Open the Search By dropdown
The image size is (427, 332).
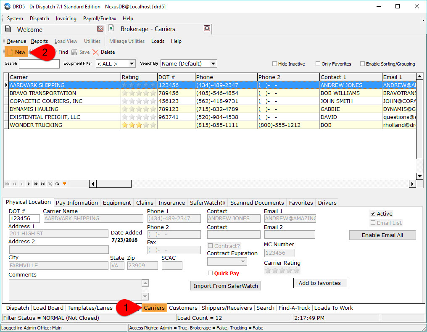tap(213, 63)
